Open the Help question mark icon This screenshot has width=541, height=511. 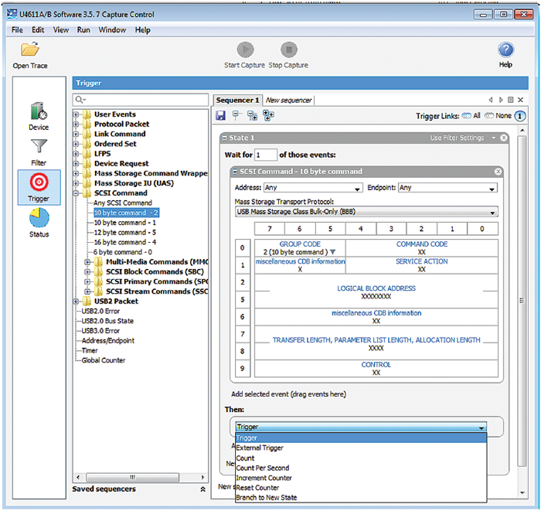(x=505, y=49)
